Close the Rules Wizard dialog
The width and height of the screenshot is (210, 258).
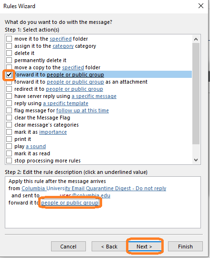201,6
